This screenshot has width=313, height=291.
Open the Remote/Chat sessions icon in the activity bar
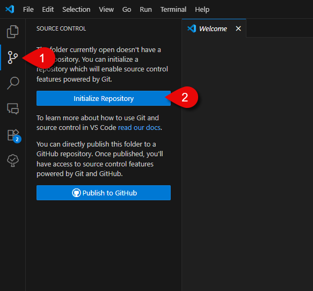(x=13, y=108)
